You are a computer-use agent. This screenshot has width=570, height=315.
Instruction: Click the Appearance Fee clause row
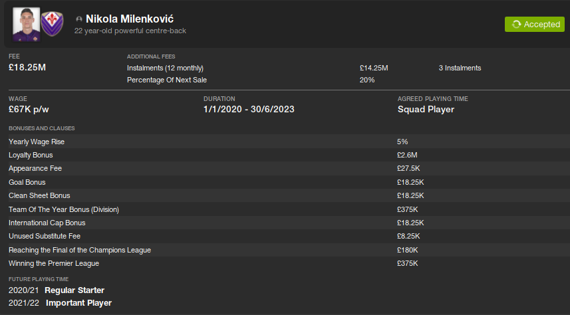coord(35,169)
